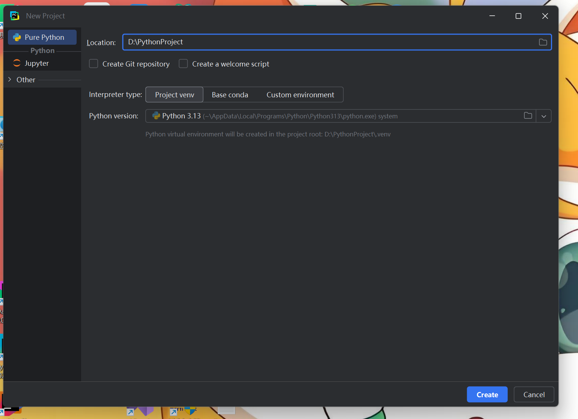578x419 pixels.
Task: Browse for project location folder icon
Action: tap(543, 42)
